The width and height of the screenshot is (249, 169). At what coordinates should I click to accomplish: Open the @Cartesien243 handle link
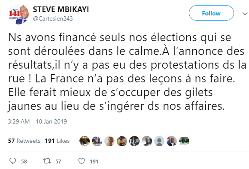coord(53,18)
